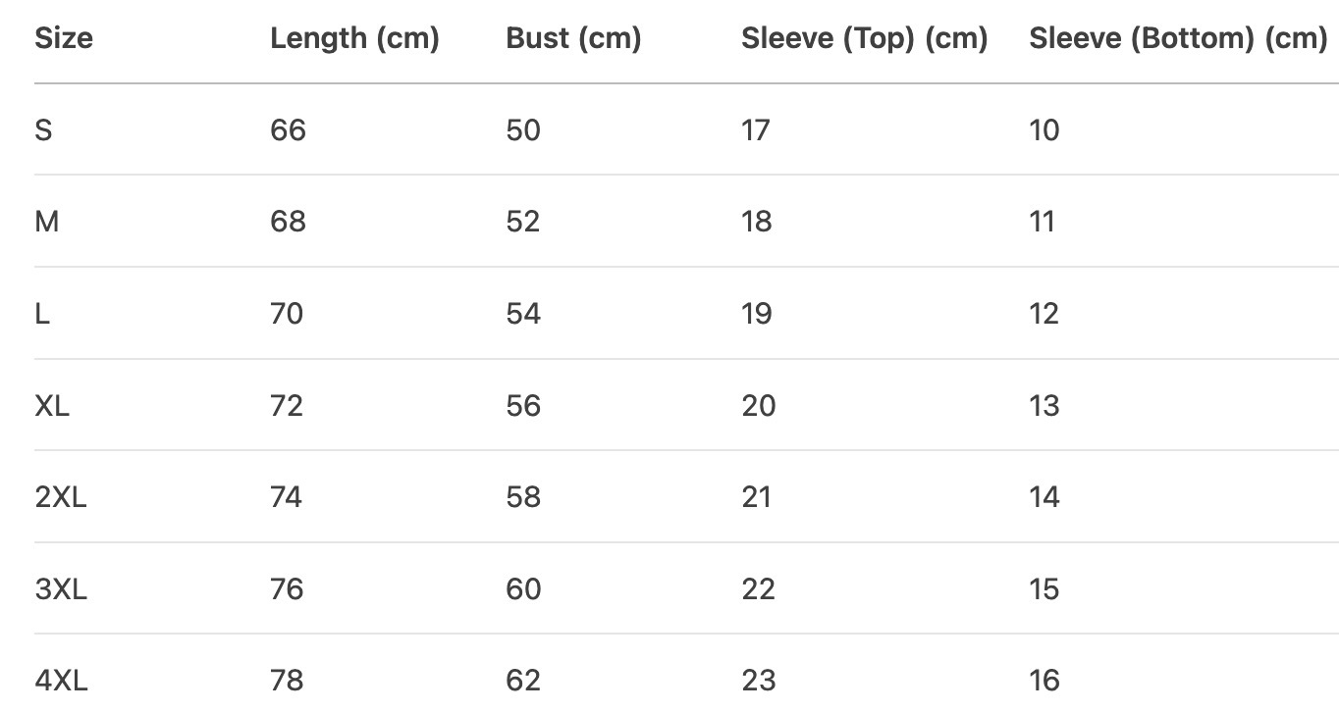Click the Size column header
The height and width of the screenshot is (712, 1339).
(x=64, y=38)
